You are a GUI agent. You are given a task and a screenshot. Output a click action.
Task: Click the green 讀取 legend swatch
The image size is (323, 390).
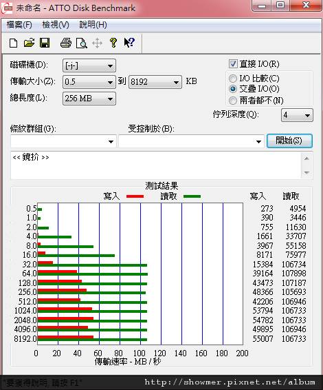(x=192, y=196)
